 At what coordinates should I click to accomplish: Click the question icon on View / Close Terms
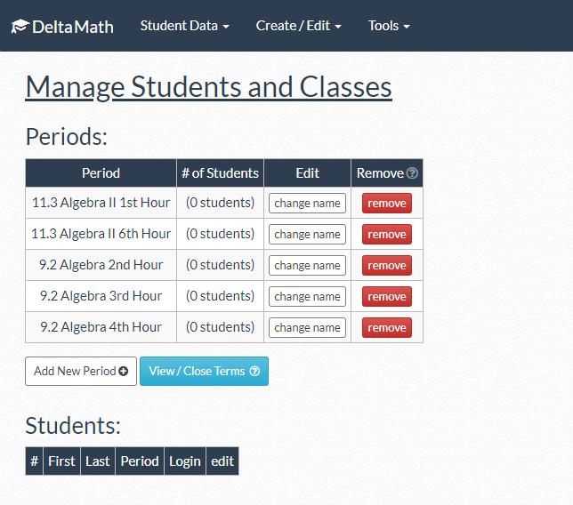254,372
